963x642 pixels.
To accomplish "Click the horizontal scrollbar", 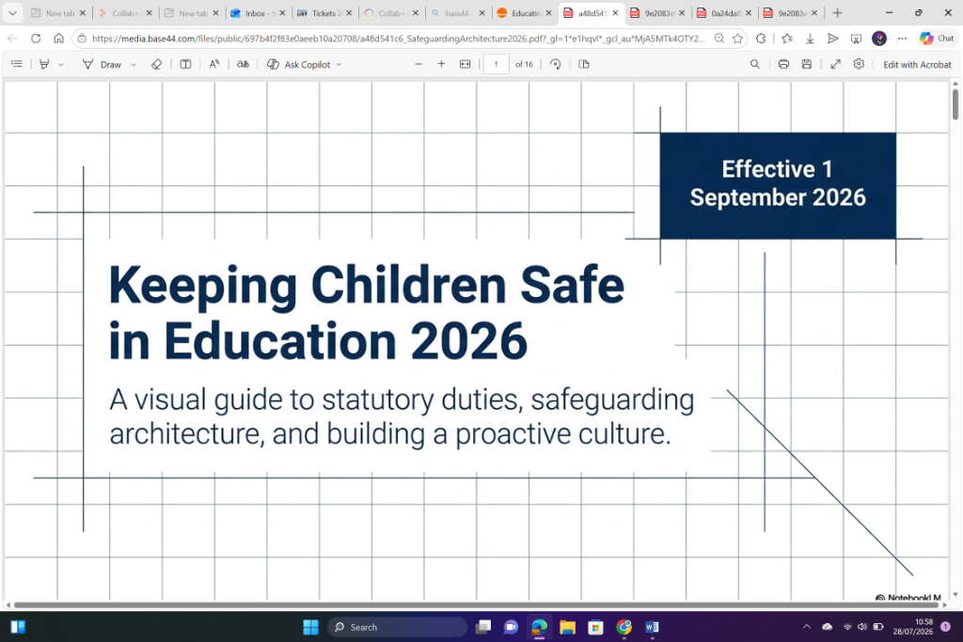I will click(476, 604).
